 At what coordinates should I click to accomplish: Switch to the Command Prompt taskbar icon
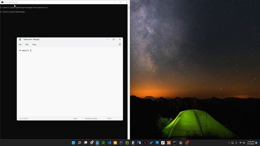(175, 143)
